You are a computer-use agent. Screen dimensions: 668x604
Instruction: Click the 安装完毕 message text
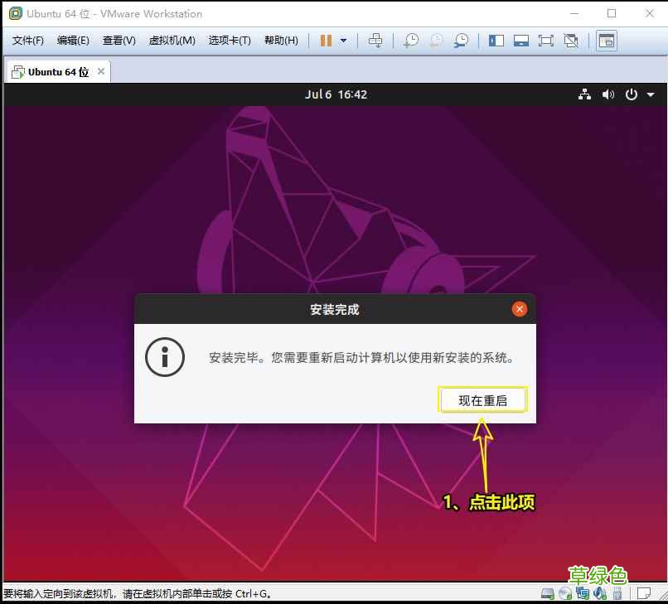pyautogui.click(x=361, y=357)
